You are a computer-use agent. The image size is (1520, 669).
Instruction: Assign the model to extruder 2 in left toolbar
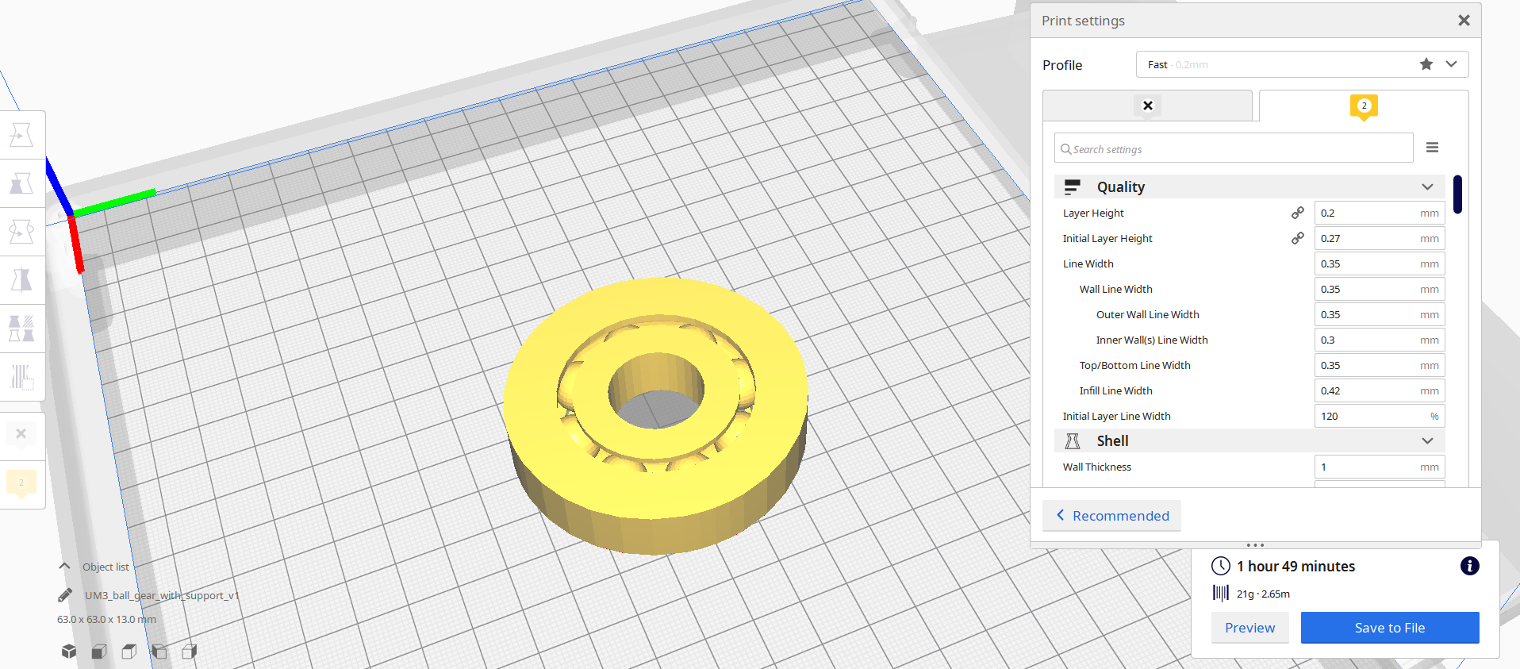pyautogui.click(x=21, y=483)
